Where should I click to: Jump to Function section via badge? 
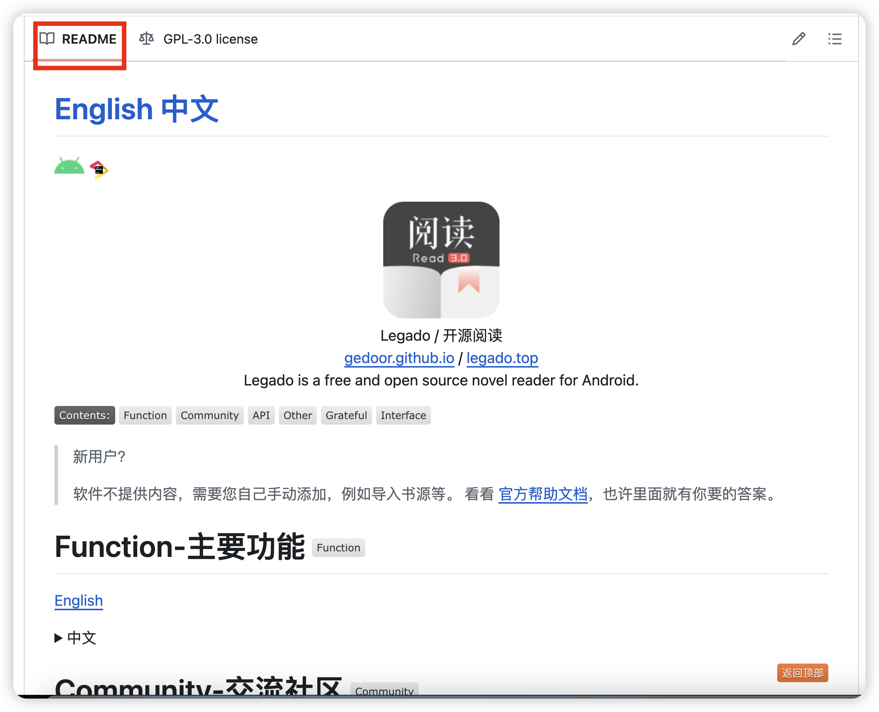click(145, 415)
